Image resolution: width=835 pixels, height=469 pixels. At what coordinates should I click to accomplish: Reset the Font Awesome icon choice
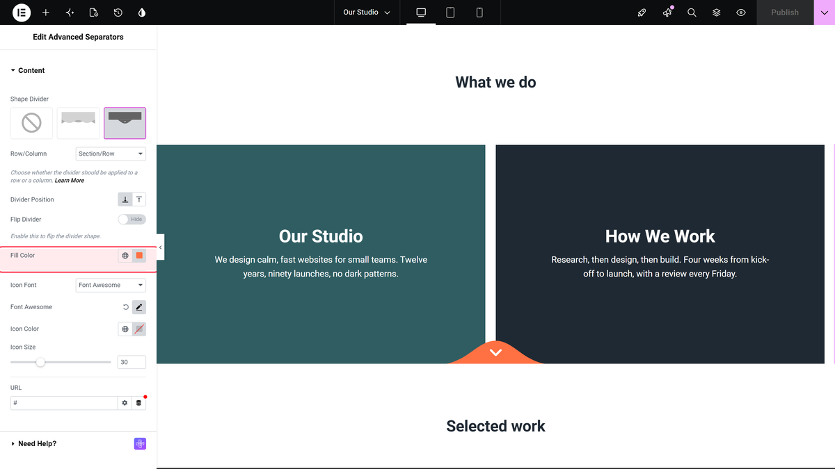126,307
